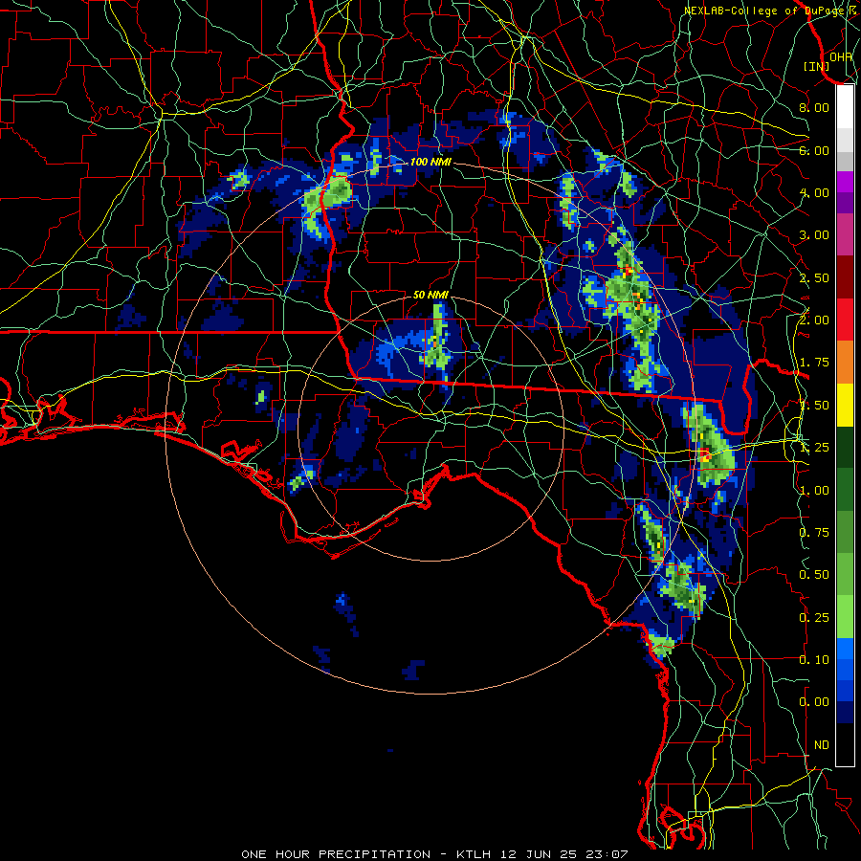
Task: Click the 50 NMI range ring label
Action: 430,295
